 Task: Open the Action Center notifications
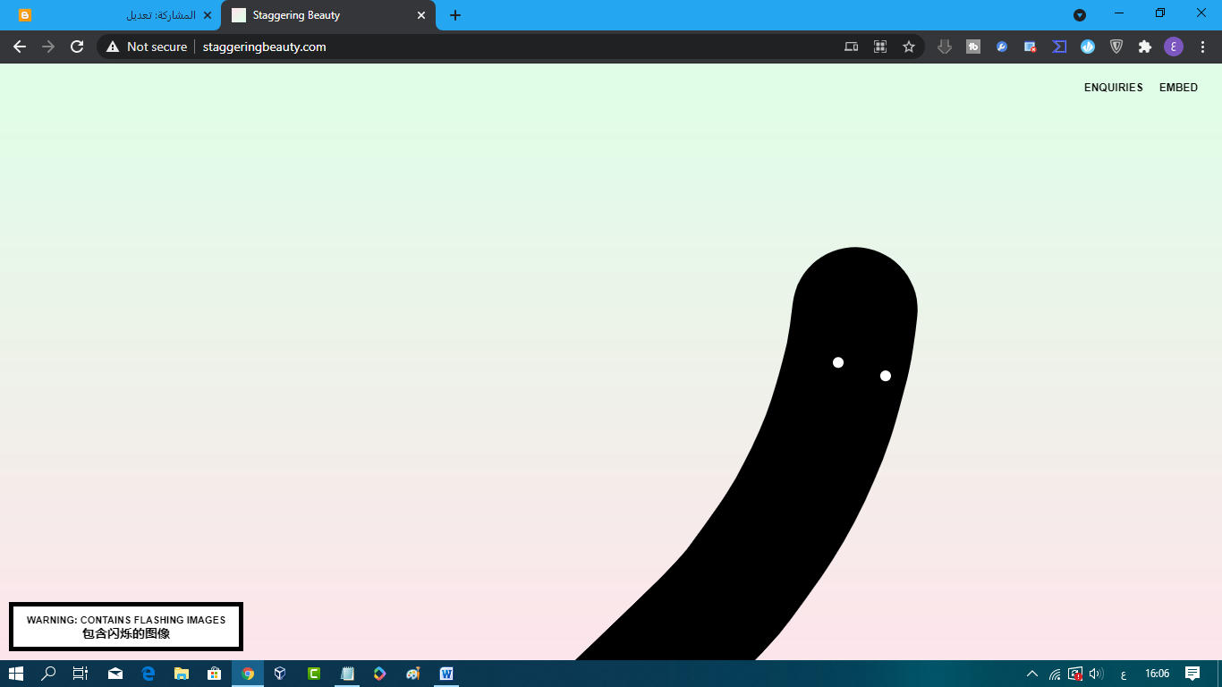click(1192, 674)
